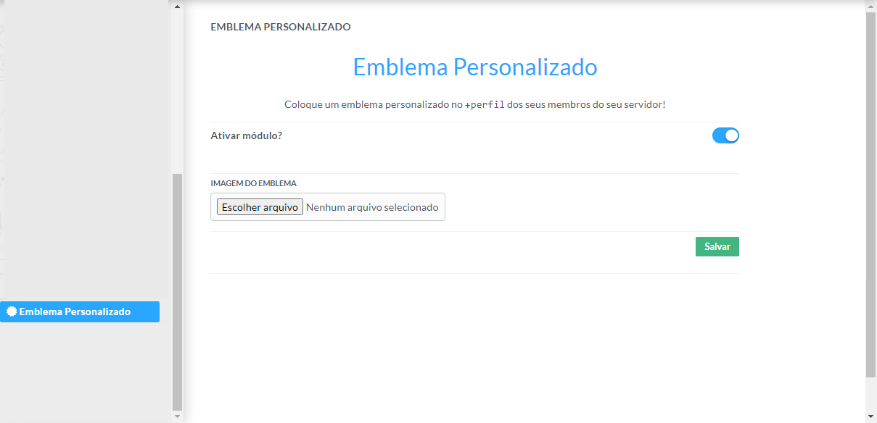Click the uppercase EMBLEMA PERSONALIZADO section title
Image resolution: width=877 pixels, height=423 pixels.
click(x=280, y=27)
